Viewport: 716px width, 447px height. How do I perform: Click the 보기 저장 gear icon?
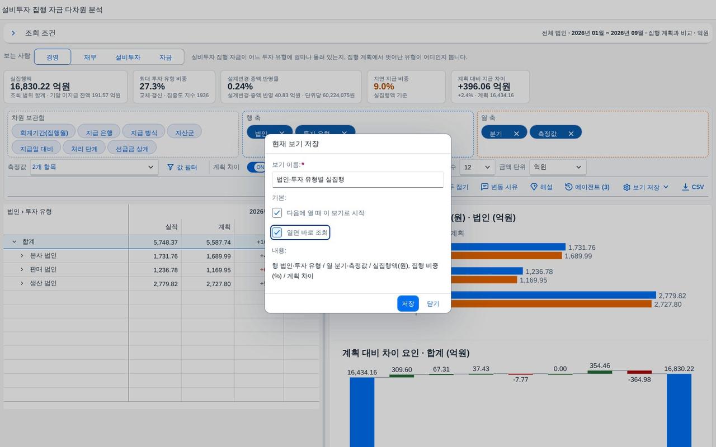pos(626,187)
